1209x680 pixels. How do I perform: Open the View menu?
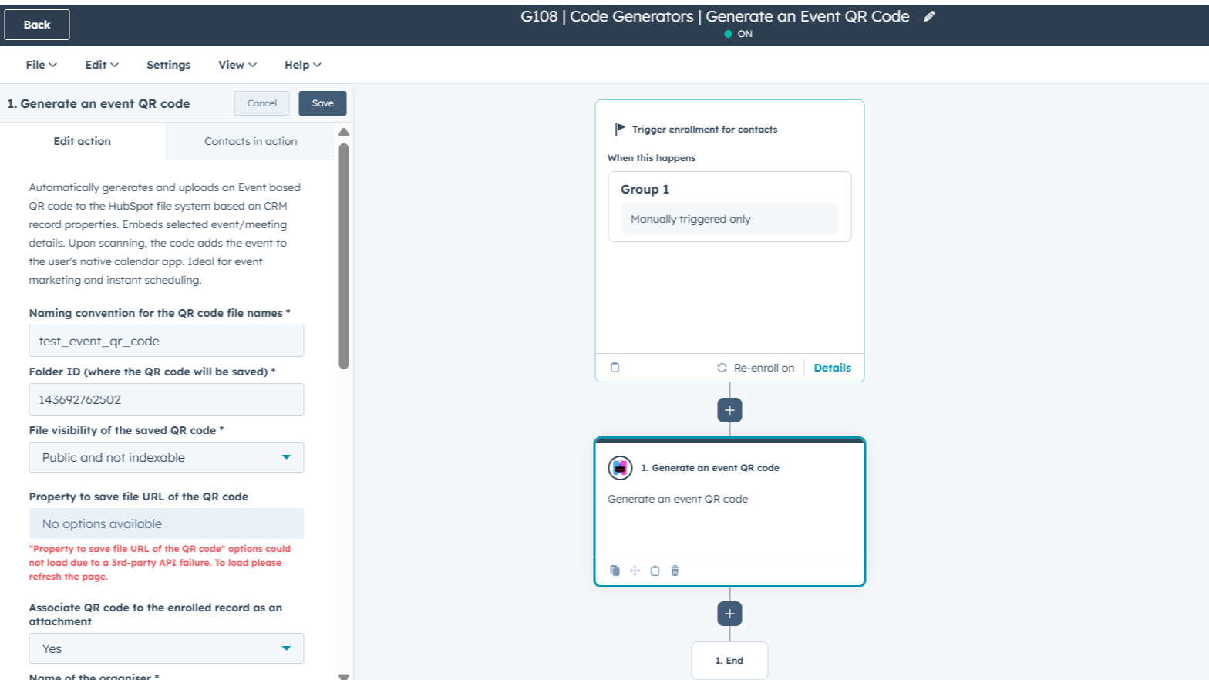237,65
